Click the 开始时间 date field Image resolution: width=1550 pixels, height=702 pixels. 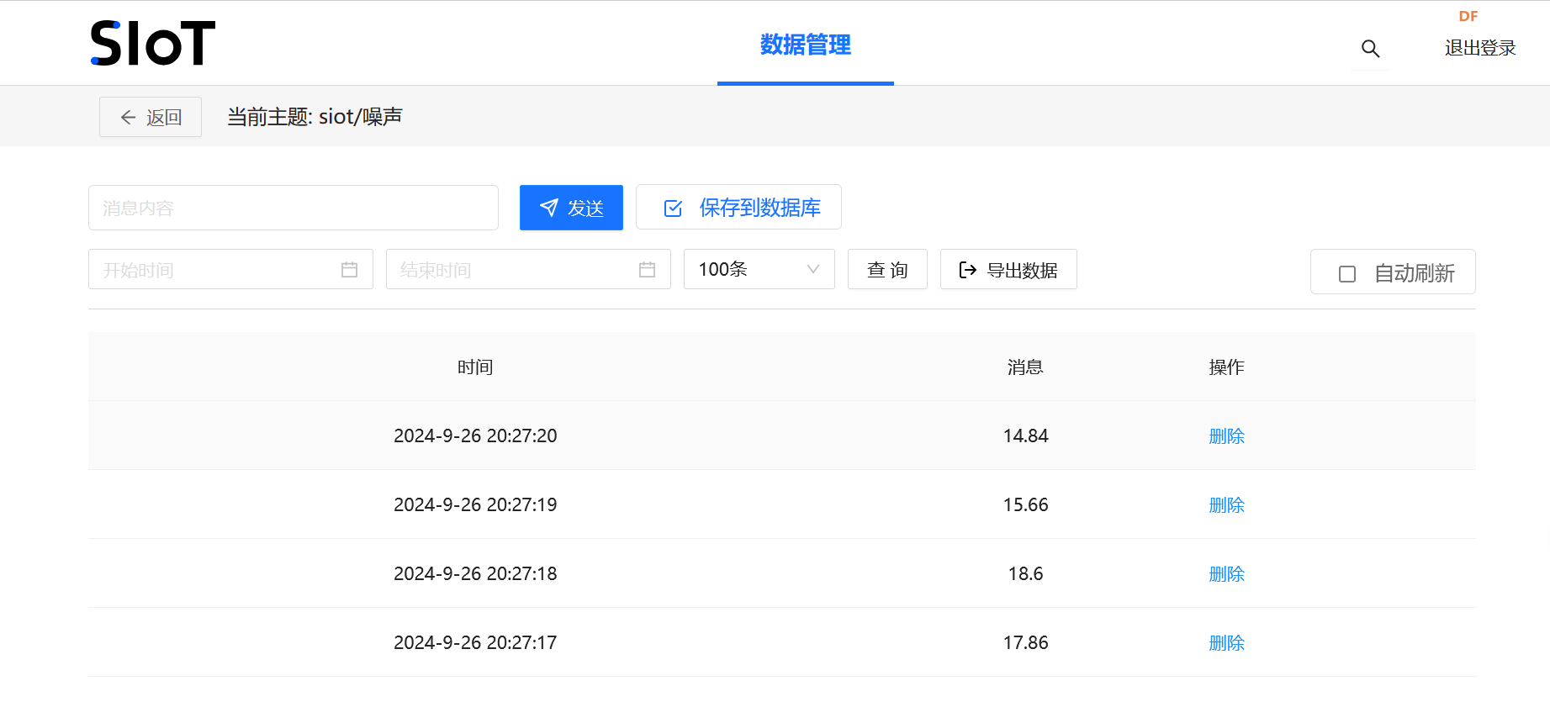pos(230,269)
